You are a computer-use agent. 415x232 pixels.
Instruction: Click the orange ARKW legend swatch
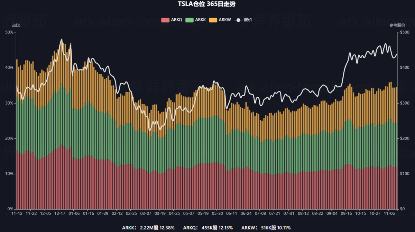213,20
